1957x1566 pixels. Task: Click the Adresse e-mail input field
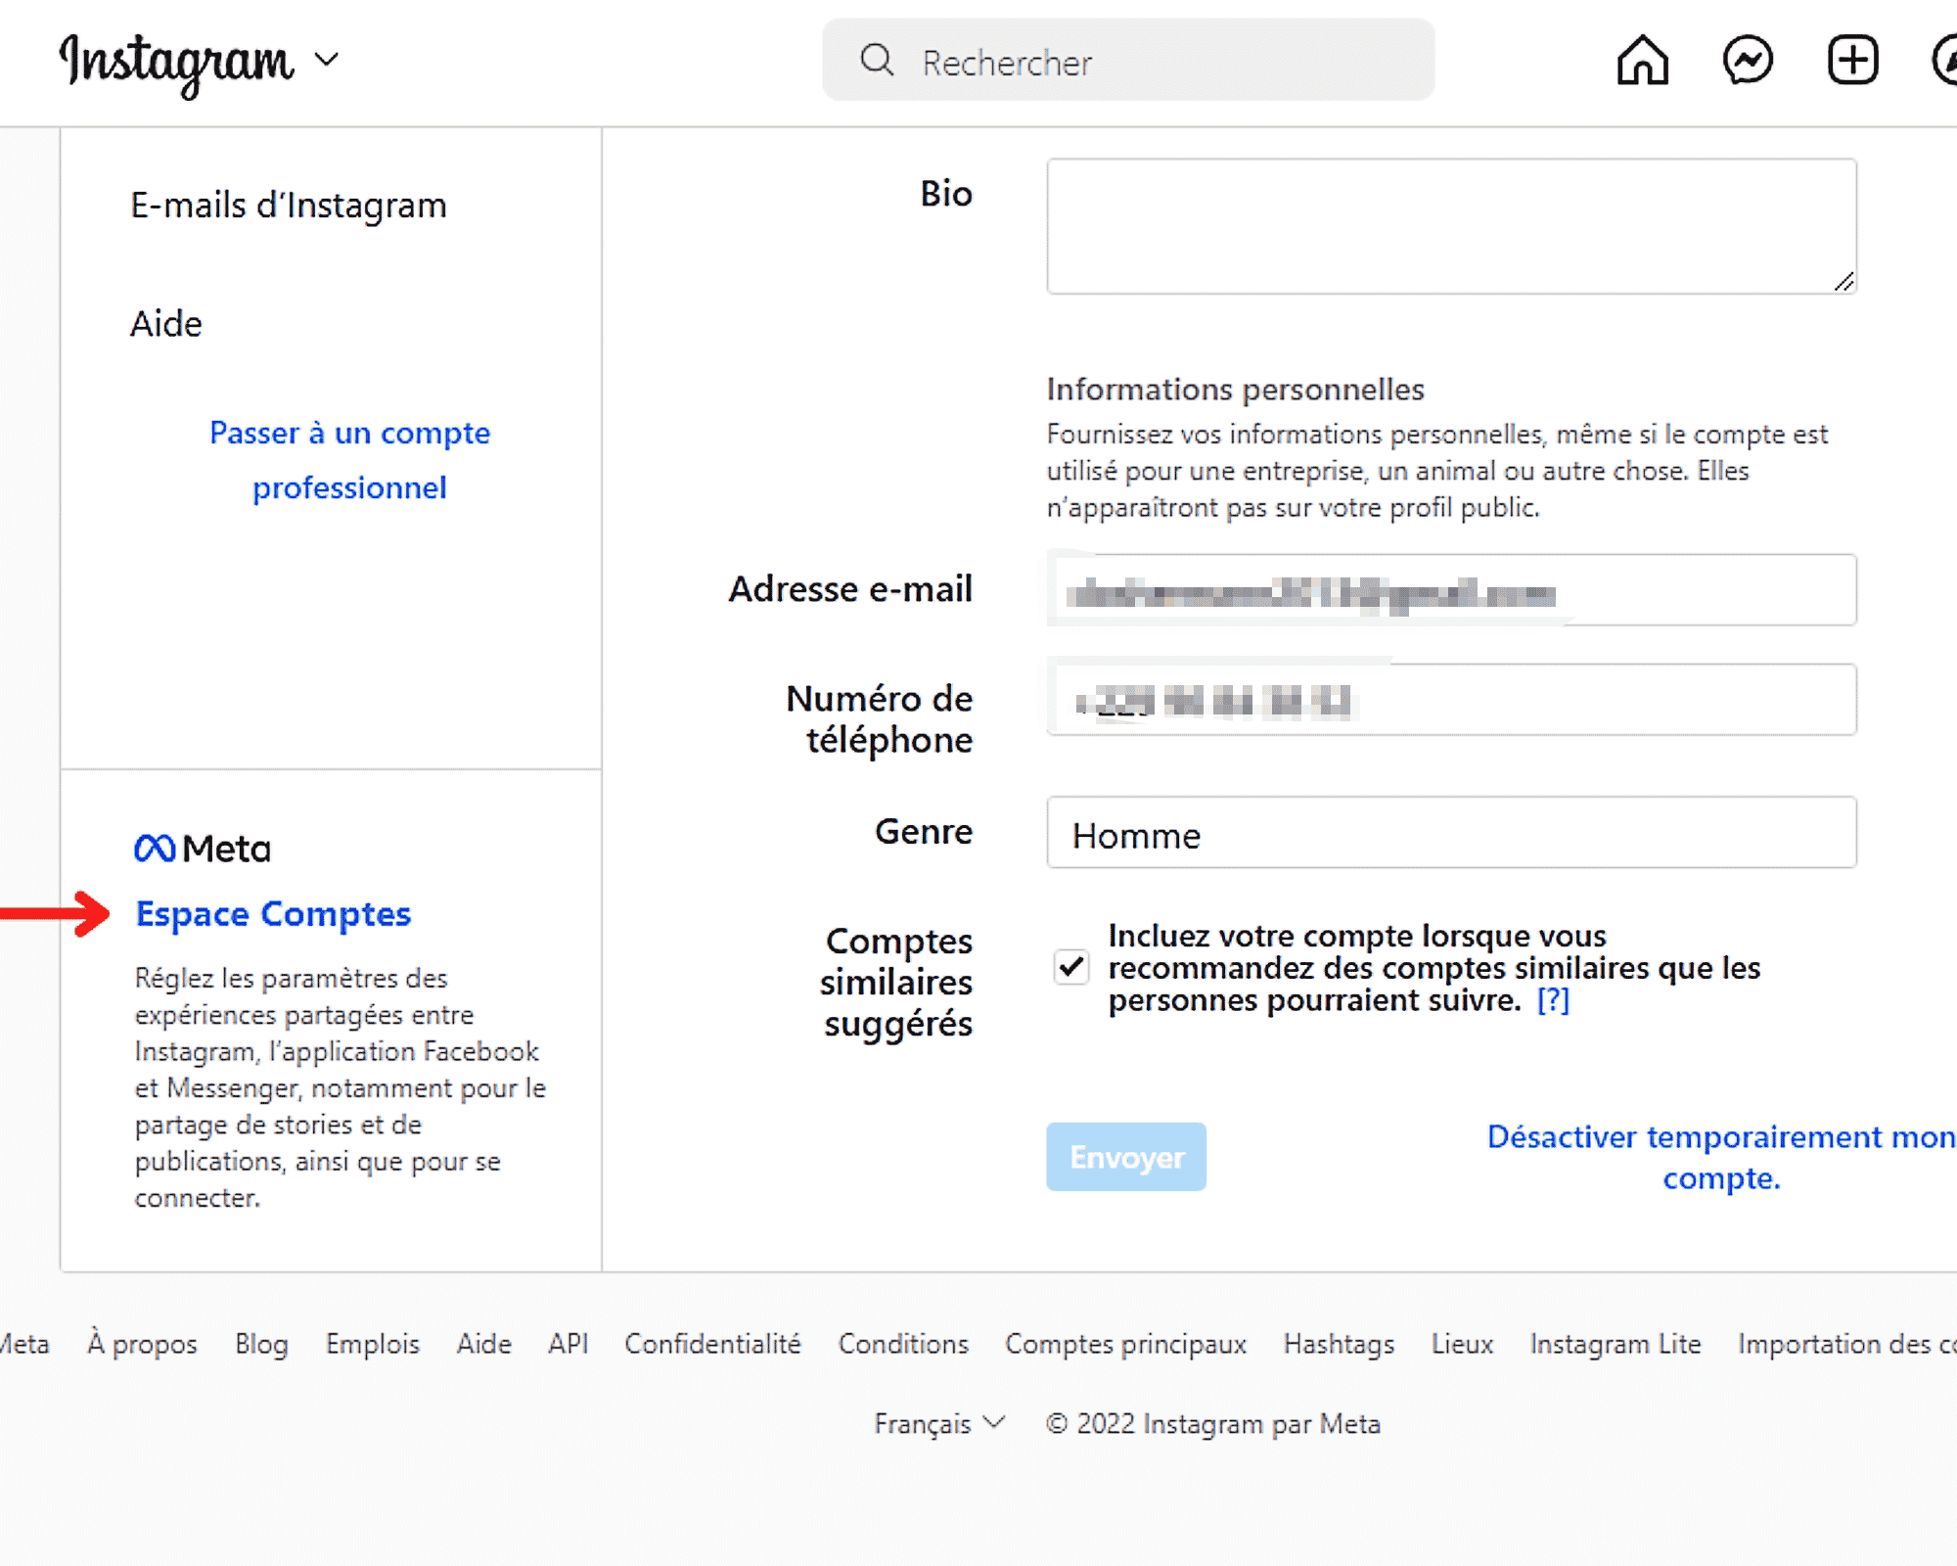coord(1451,590)
